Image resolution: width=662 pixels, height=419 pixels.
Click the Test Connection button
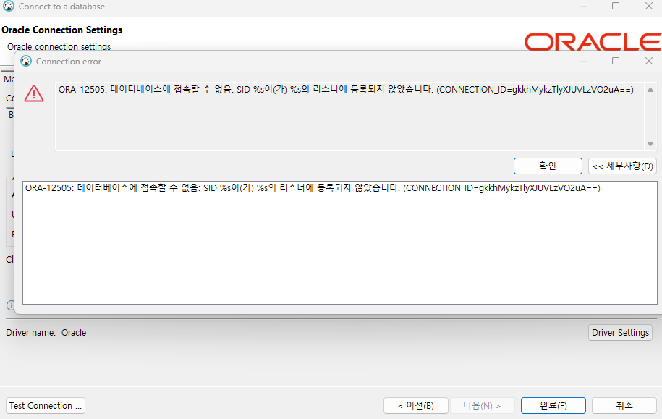coord(46,405)
